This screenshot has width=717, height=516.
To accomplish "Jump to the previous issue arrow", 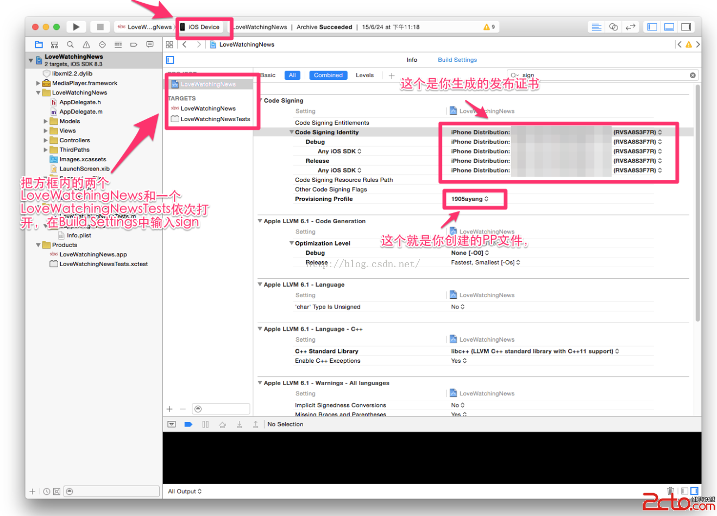I will (x=680, y=45).
